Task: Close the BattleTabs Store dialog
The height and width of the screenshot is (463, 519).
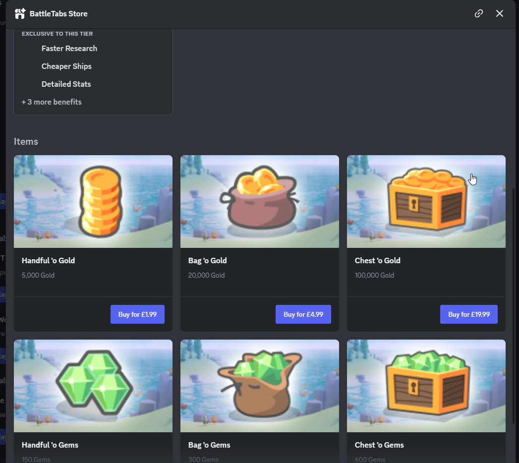Action: point(499,13)
